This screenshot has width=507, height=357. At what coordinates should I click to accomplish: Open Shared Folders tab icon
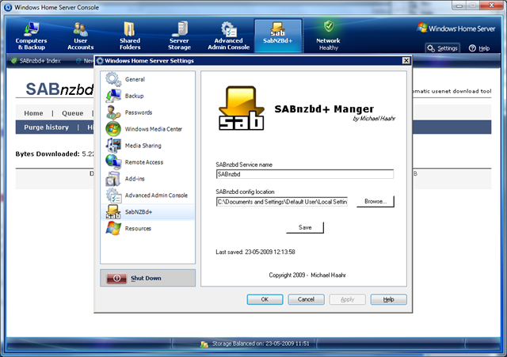tap(130, 28)
